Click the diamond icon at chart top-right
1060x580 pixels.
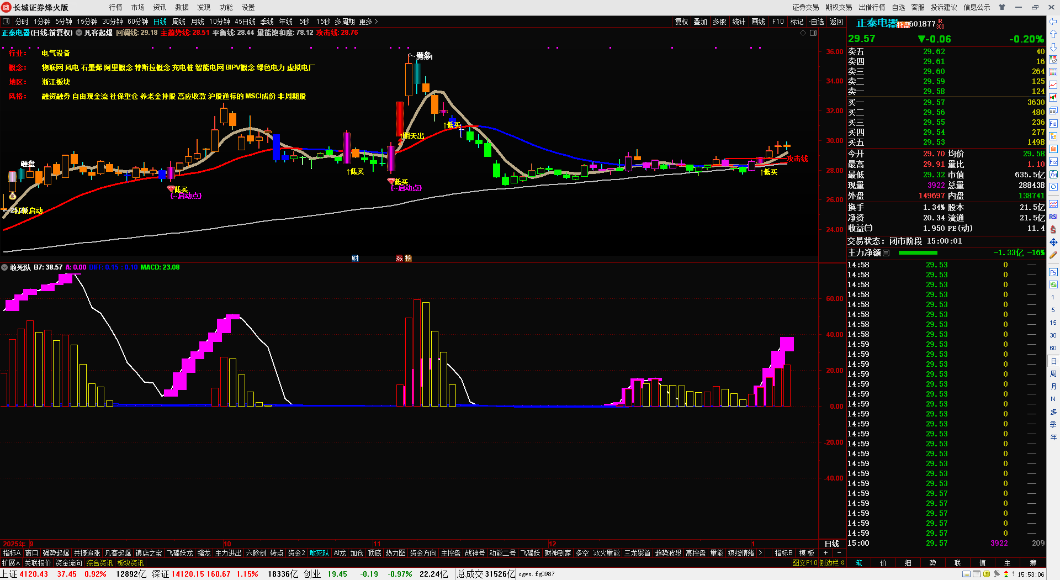tap(803, 33)
